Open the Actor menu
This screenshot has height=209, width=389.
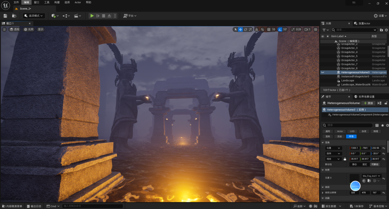[78, 2]
